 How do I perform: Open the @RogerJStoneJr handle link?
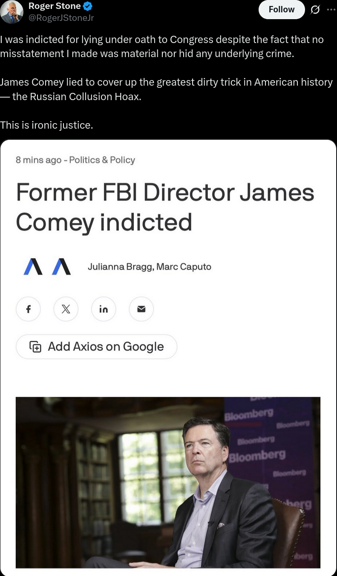(x=61, y=18)
